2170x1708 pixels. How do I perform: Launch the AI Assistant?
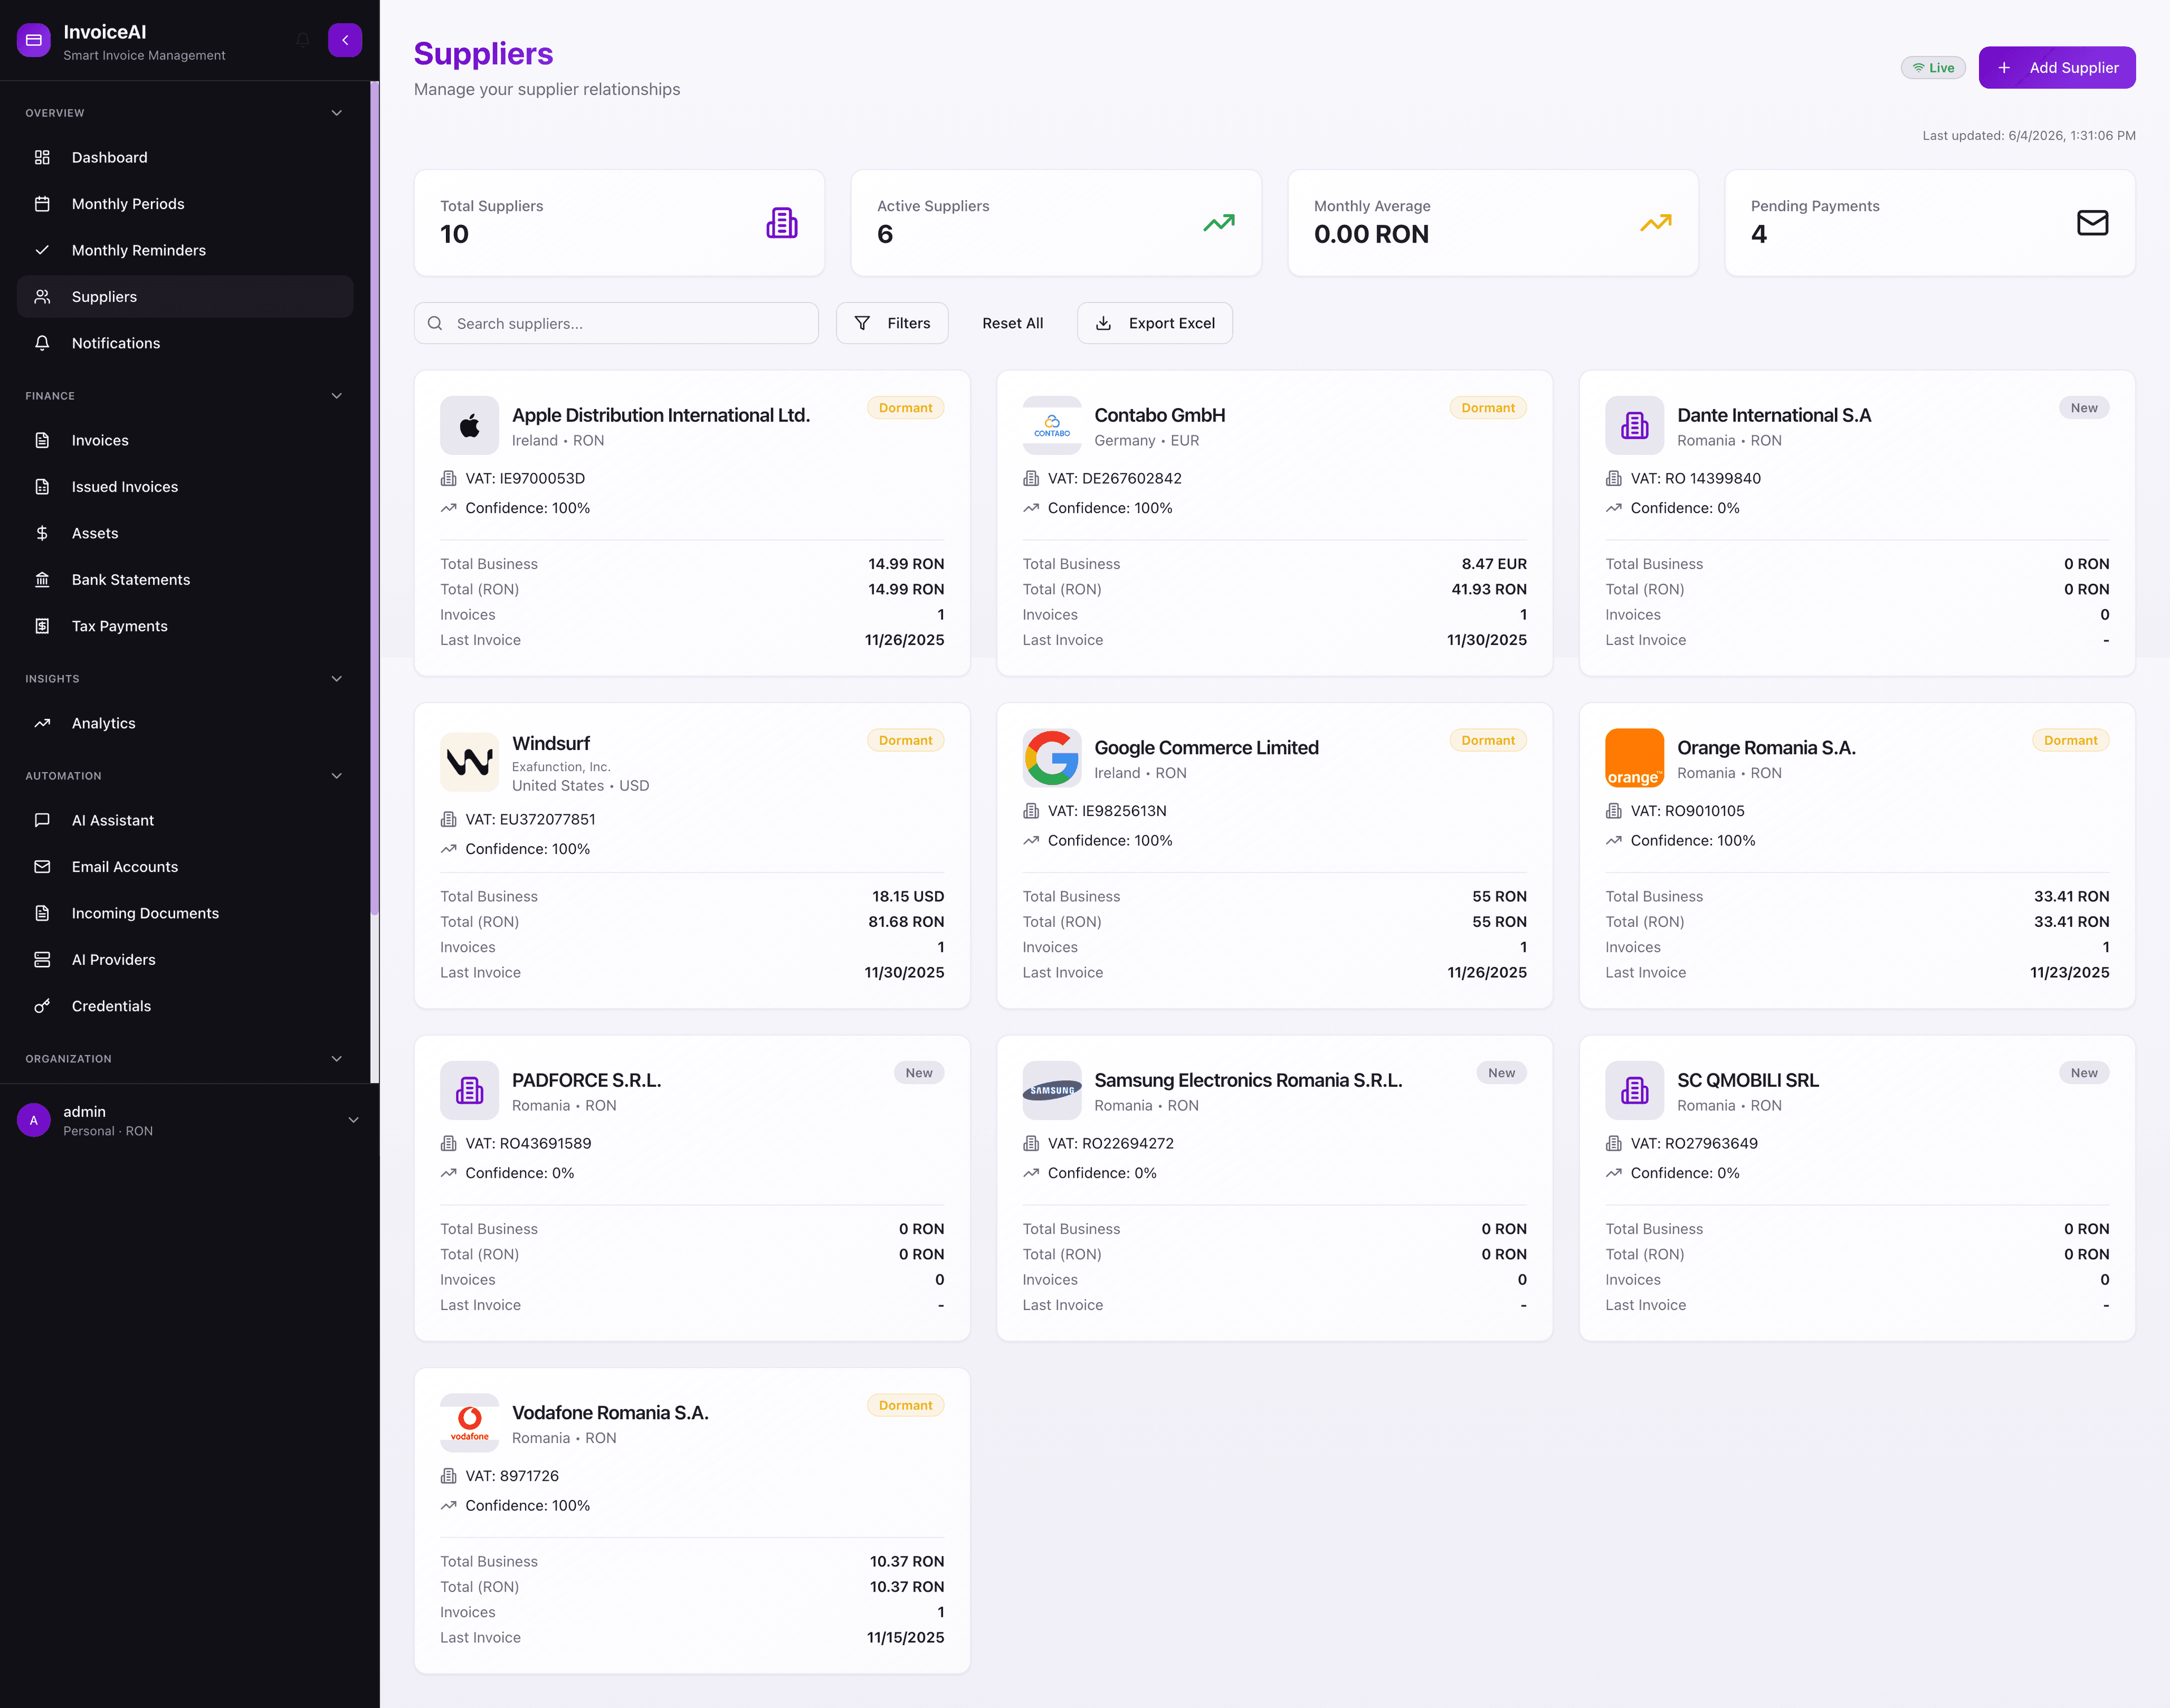(185, 820)
